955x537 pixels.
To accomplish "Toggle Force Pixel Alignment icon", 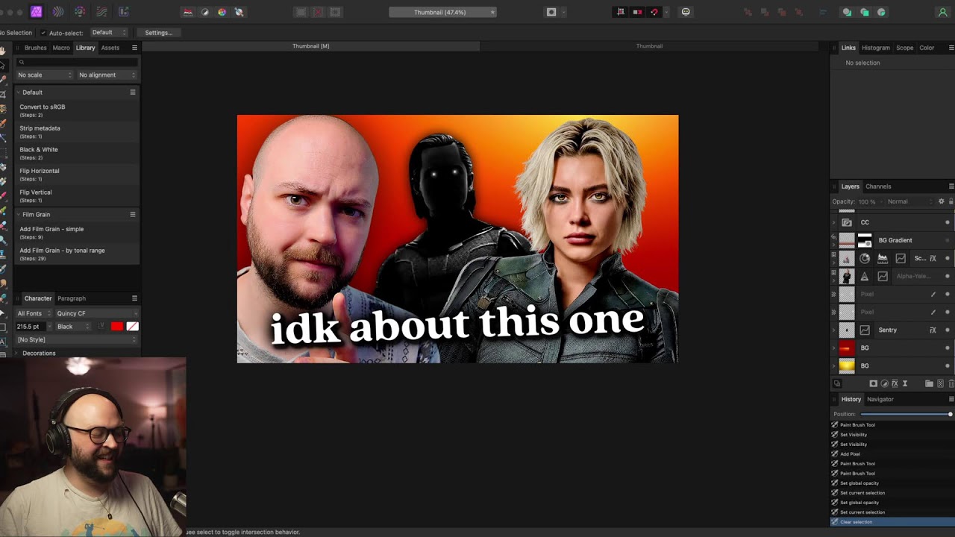I will (x=620, y=12).
